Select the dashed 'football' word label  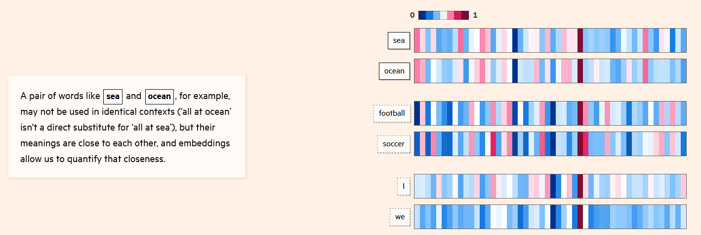(391, 113)
